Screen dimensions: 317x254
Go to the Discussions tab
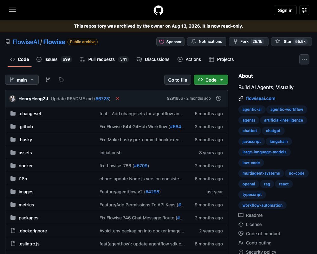pyautogui.click(x=153, y=59)
